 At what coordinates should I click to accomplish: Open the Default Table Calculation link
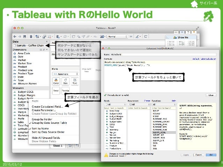[x=204, y=59]
